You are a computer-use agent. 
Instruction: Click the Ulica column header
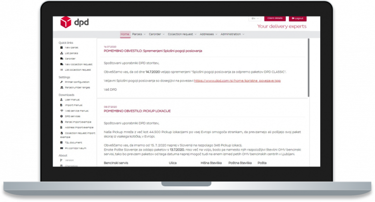173,163
